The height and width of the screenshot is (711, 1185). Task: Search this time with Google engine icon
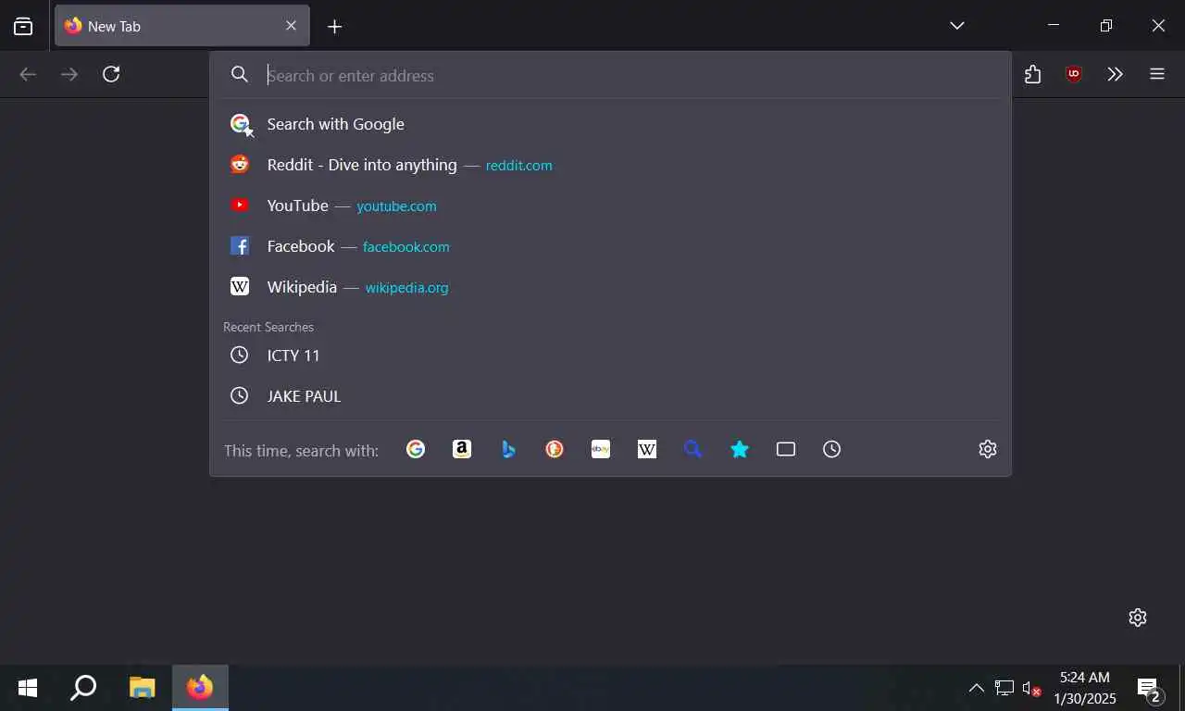pos(416,449)
